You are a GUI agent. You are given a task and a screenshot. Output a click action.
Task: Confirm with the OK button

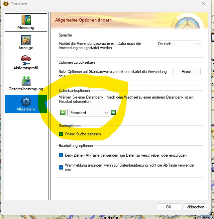[169, 207]
